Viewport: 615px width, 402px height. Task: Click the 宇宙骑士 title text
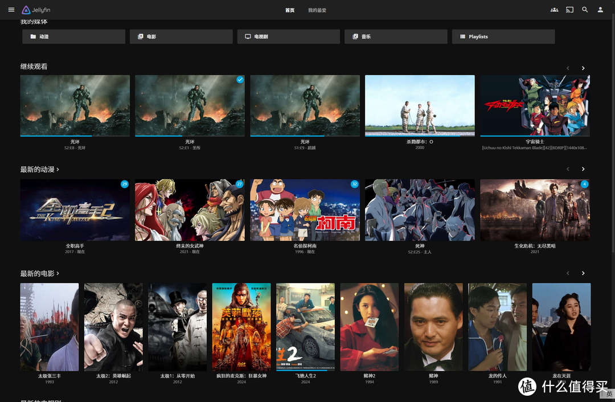pos(535,142)
